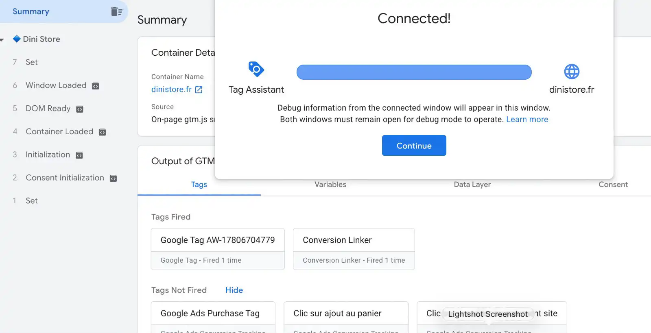The width and height of the screenshot is (651, 333).
Task: Click the globe icon above dinistore.fr
Action: 572,72
